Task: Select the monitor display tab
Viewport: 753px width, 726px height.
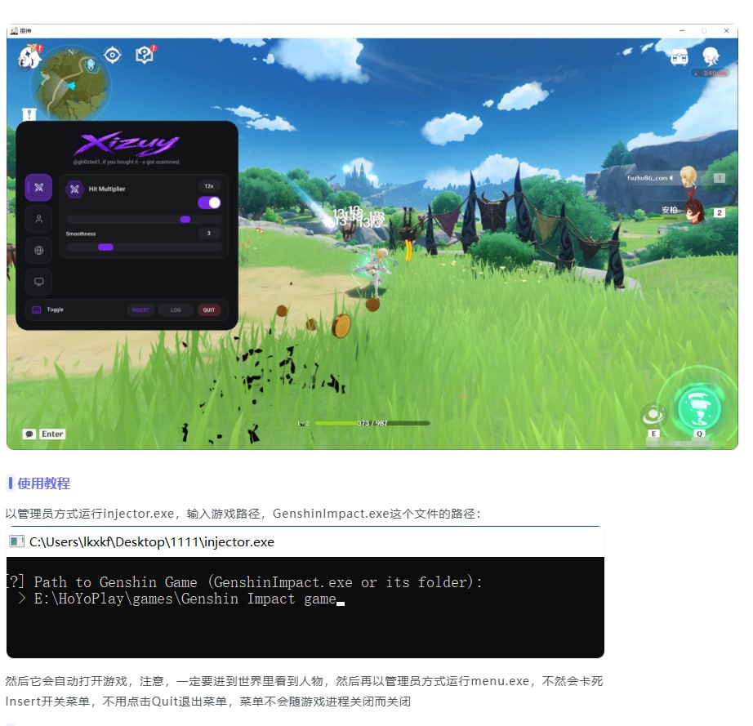Action: click(x=39, y=282)
